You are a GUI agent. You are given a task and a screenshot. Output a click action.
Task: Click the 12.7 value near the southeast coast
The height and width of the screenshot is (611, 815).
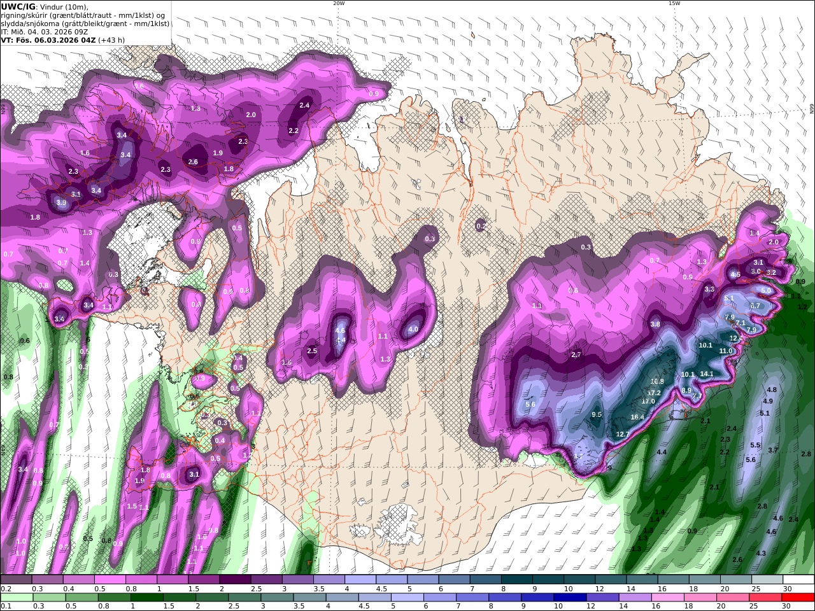(x=623, y=434)
